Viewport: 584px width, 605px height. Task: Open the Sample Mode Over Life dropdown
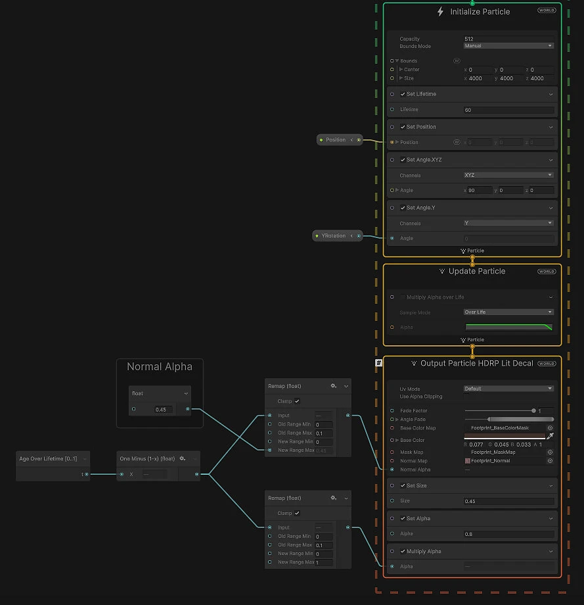(508, 312)
